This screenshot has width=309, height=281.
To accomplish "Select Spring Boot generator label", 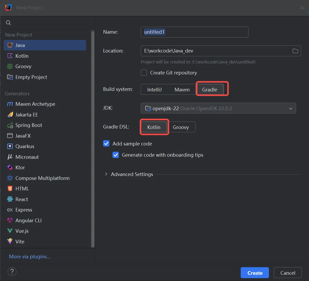I will pyautogui.click(x=29, y=125).
